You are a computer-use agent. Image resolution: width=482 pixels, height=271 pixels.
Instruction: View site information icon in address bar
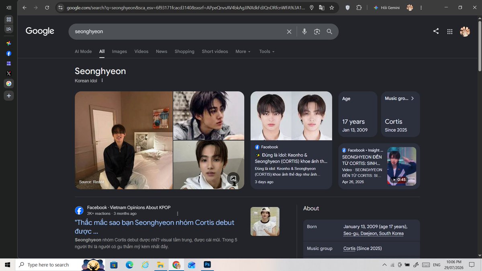[x=61, y=8]
